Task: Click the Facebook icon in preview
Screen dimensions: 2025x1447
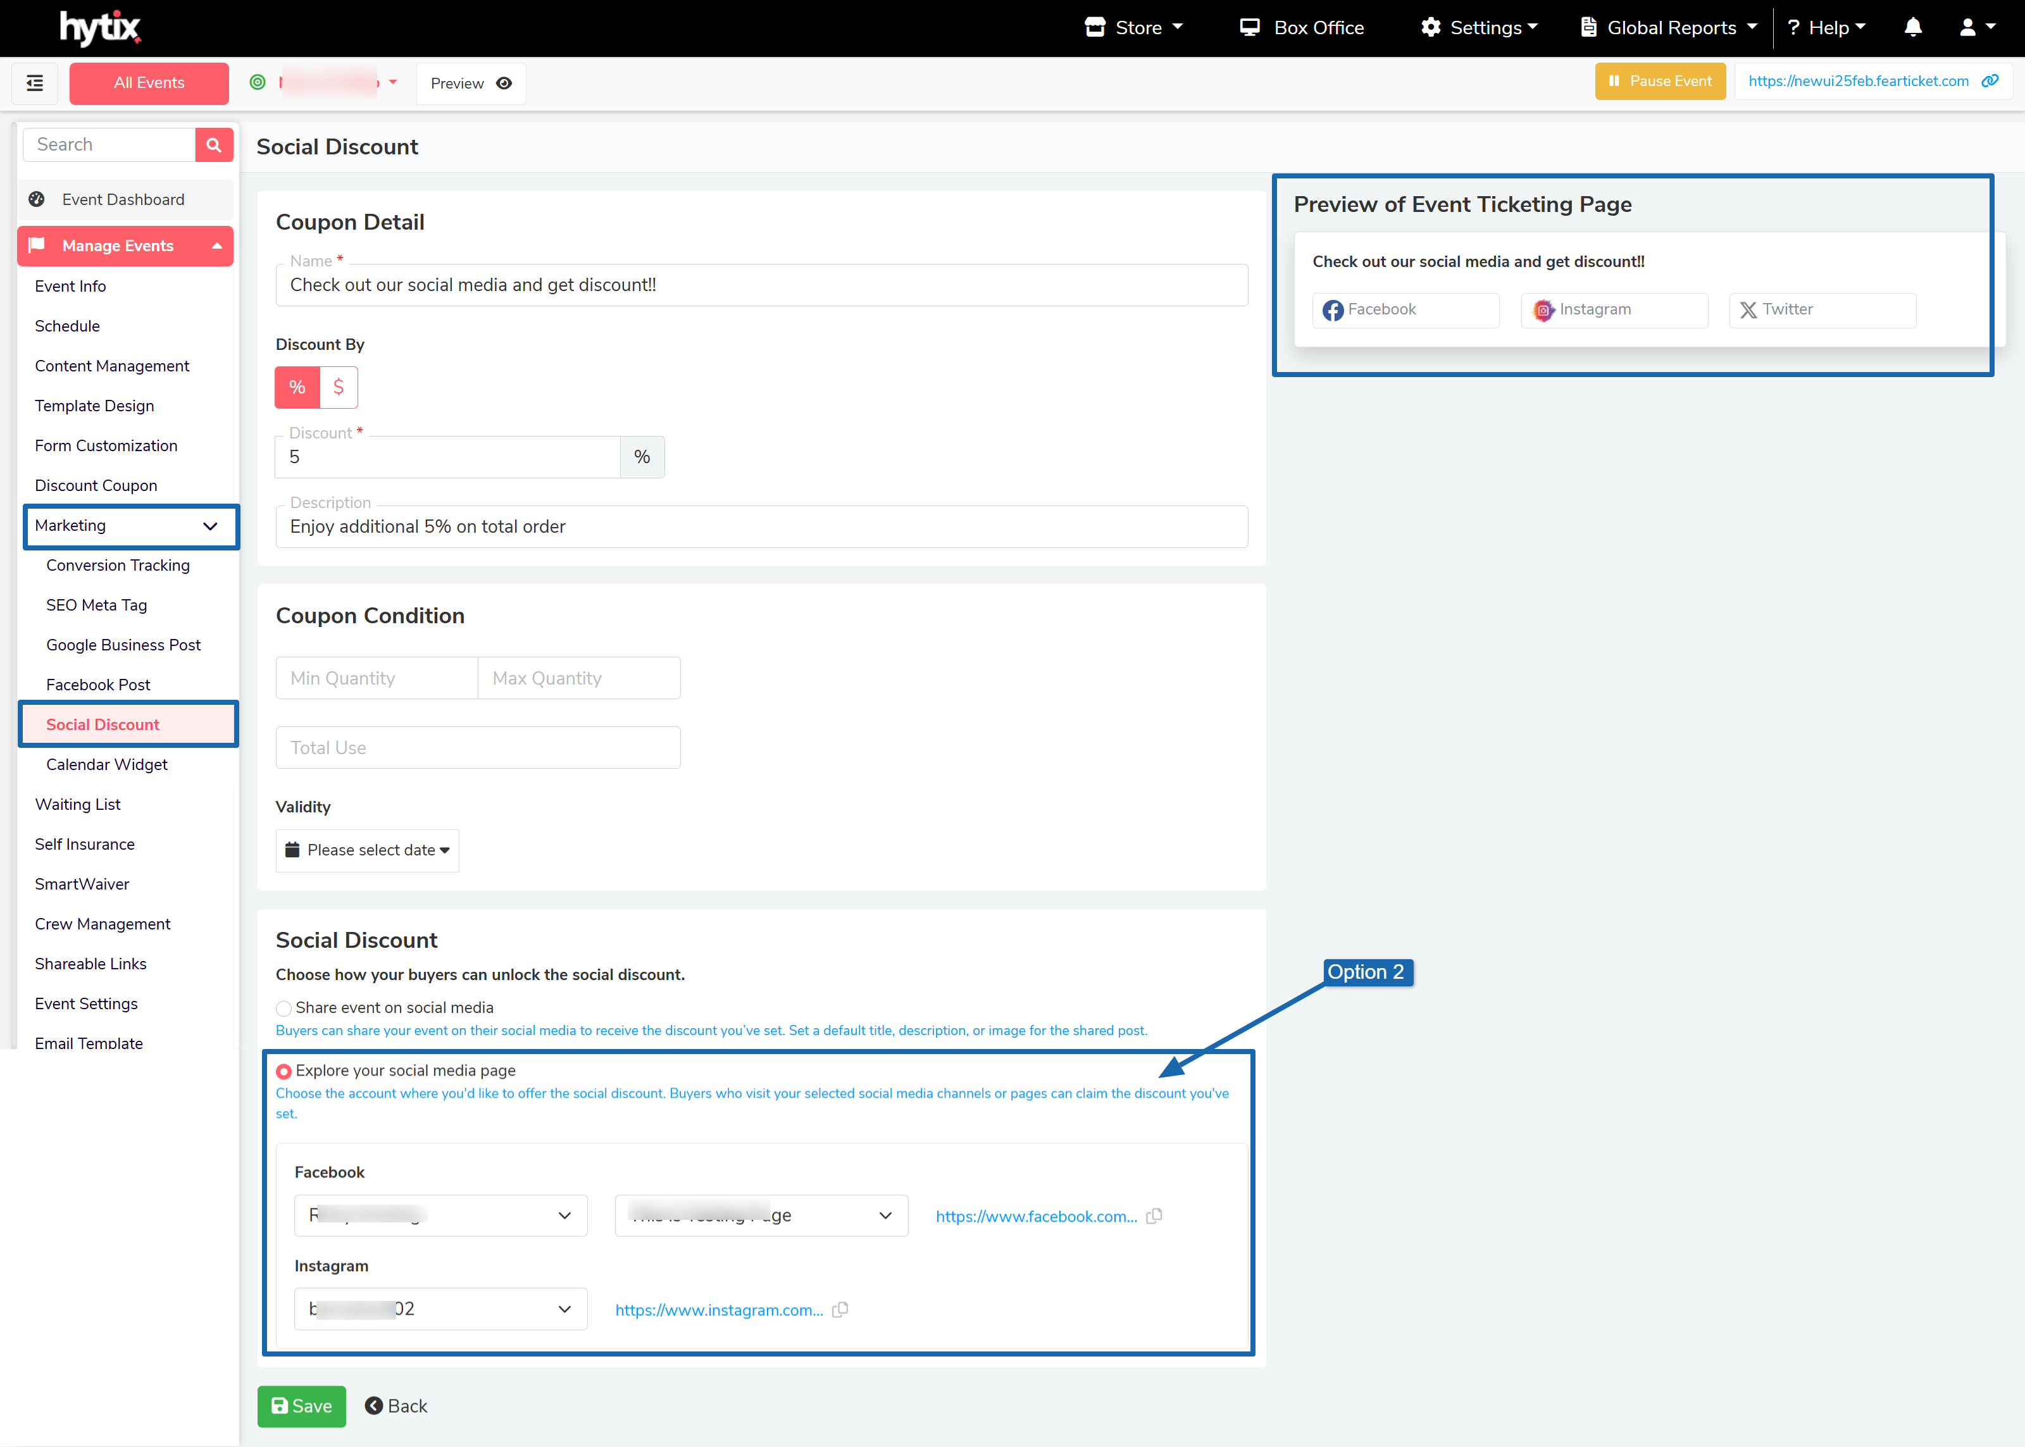Action: tap(1333, 310)
